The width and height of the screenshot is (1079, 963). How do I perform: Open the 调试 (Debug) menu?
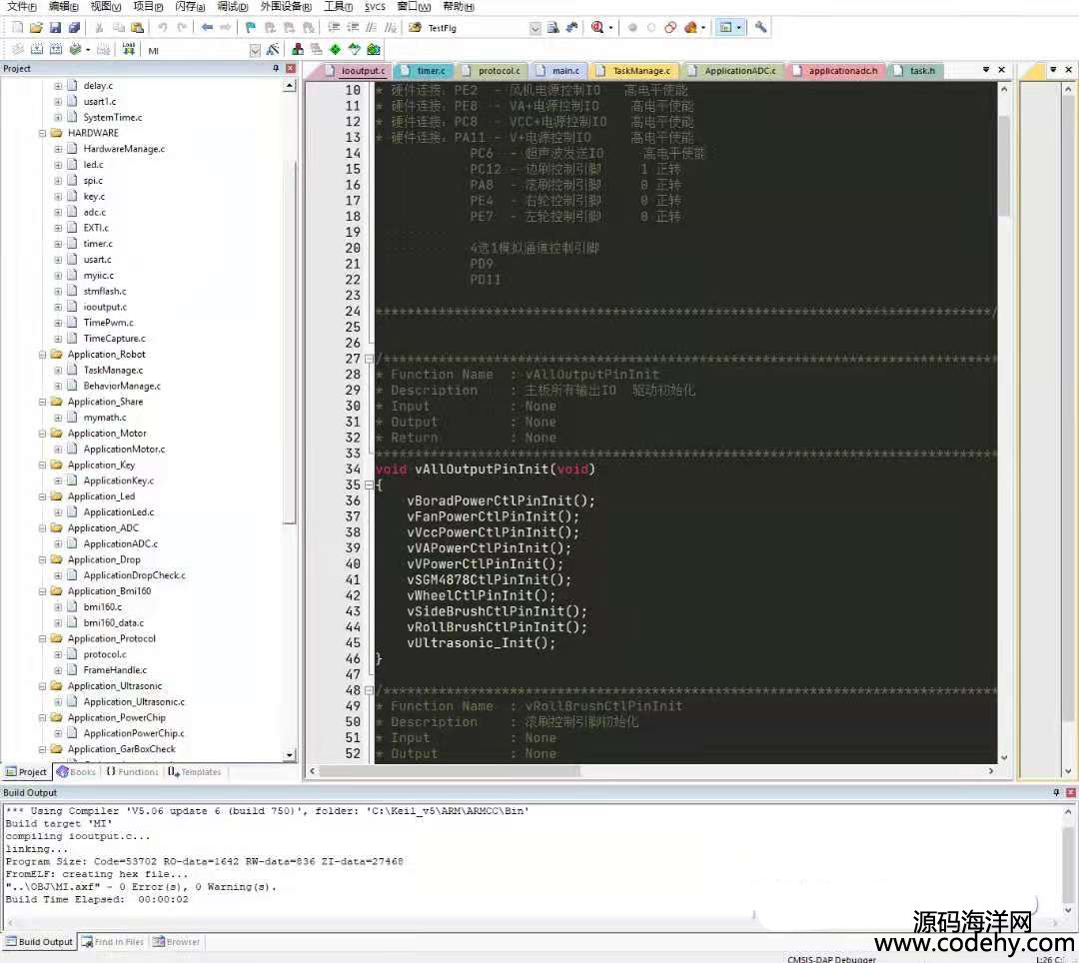click(233, 6)
